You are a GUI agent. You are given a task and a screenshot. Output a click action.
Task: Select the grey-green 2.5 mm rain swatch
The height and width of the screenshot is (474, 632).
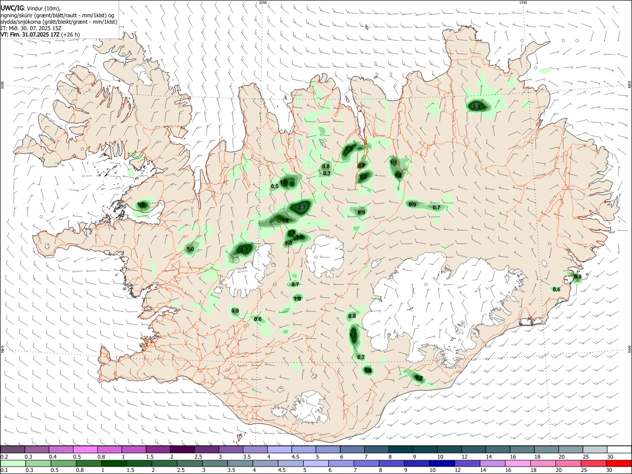(190, 463)
